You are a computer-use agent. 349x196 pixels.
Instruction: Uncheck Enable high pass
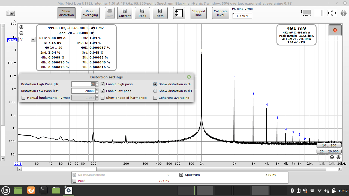103,84
